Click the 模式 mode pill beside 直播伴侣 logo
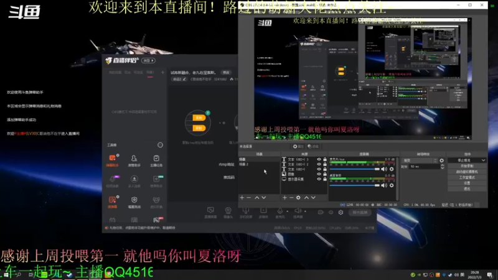The height and width of the screenshot is (280, 498). [148, 60]
